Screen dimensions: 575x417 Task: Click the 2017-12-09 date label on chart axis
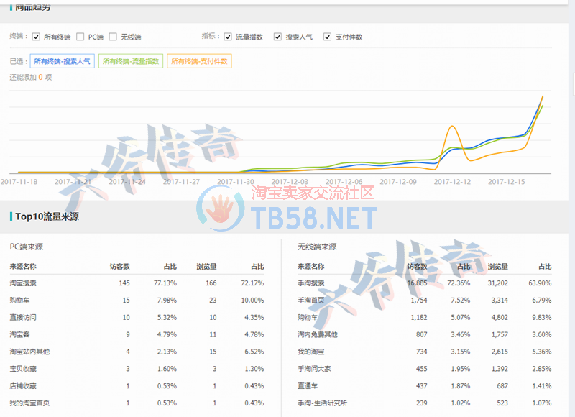397,182
